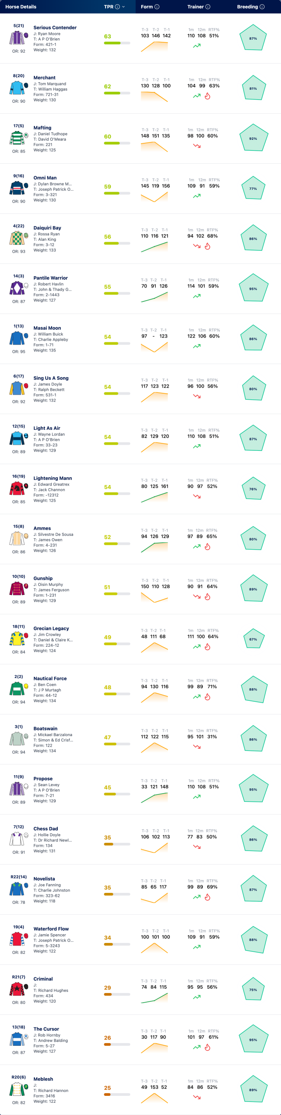
Task: Click the Trainer column info icon
Action: 208,7
